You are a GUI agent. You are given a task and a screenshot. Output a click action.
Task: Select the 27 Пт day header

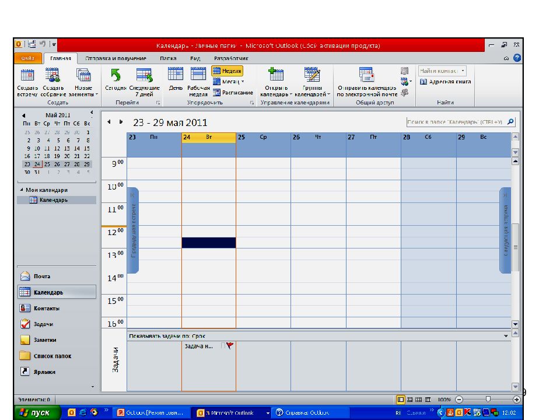coord(373,137)
